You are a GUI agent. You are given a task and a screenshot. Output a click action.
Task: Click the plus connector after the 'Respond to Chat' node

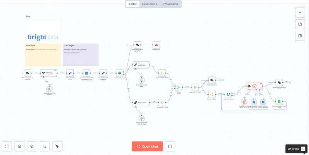point(223,80)
